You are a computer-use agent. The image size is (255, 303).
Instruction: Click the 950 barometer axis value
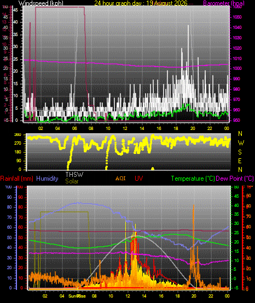pyautogui.click(x=236, y=120)
